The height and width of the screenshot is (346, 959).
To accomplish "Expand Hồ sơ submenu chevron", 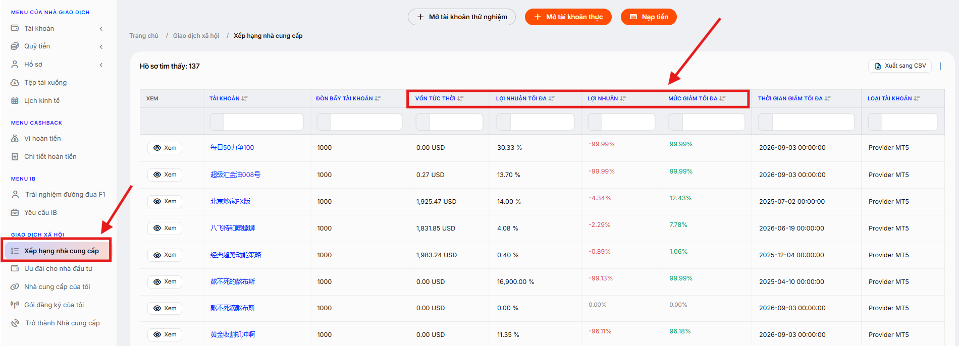I will (x=101, y=65).
